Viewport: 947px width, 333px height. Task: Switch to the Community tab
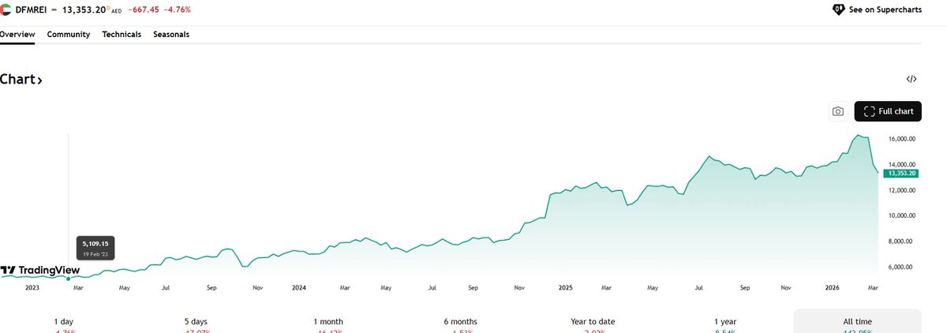pyautogui.click(x=69, y=35)
